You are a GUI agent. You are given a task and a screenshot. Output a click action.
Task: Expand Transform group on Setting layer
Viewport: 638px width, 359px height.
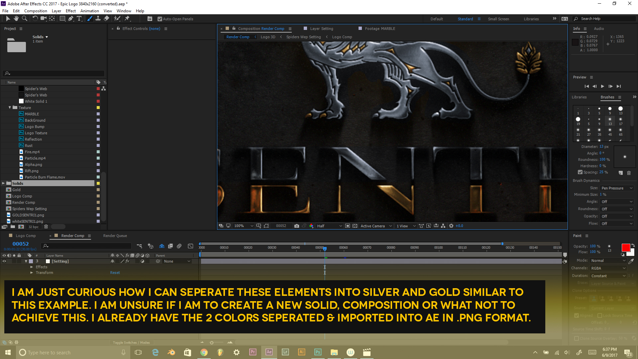[x=32, y=273]
